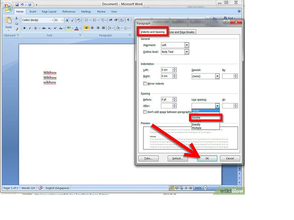The height and width of the screenshot is (220, 294).
Task: Zoom out with the minus button
Action: (x=205, y=188)
